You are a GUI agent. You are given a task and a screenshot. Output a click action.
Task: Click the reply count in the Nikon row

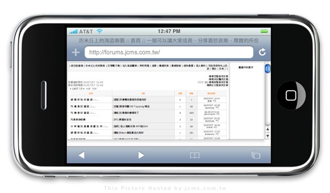[x=180, y=133]
